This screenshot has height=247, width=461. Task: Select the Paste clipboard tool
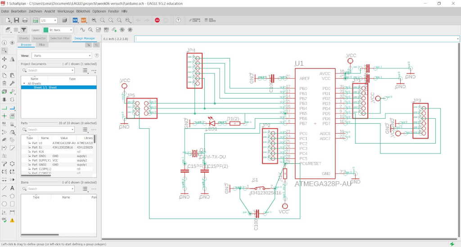pos(12,76)
